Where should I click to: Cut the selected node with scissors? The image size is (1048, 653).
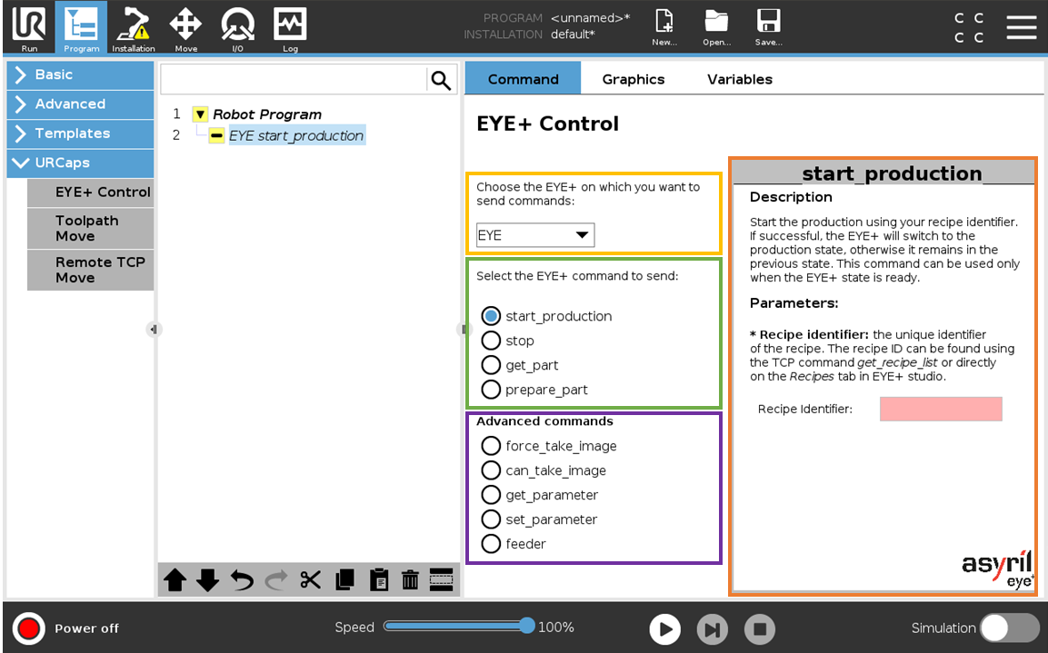click(x=310, y=579)
